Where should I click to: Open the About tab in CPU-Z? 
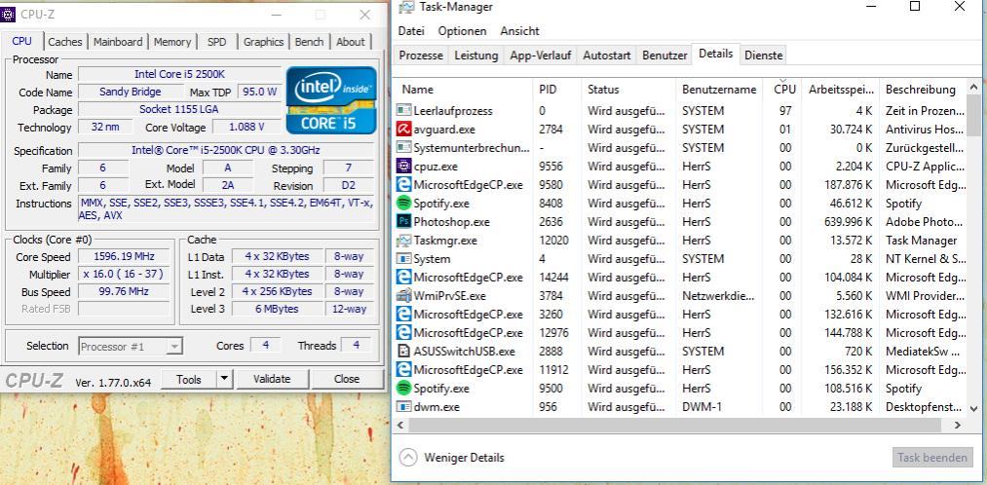point(351,42)
